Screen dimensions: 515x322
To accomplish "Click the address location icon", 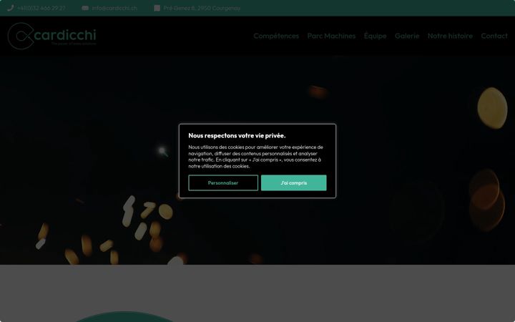I will tap(157, 8).
